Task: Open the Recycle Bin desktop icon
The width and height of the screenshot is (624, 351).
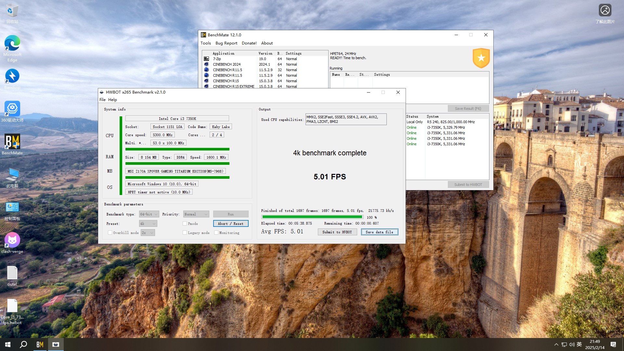Action: 12,13
